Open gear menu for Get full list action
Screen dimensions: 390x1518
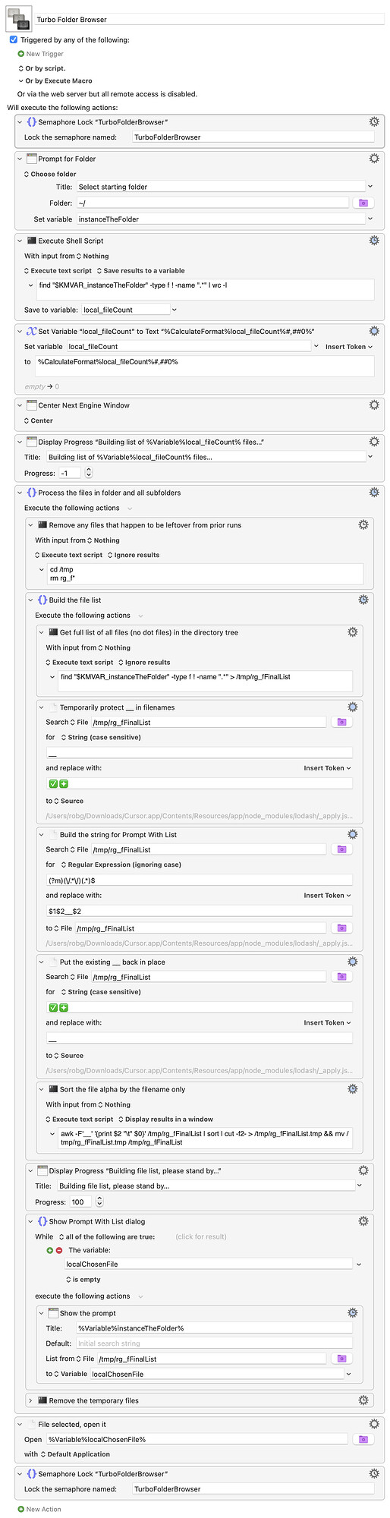[352, 631]
